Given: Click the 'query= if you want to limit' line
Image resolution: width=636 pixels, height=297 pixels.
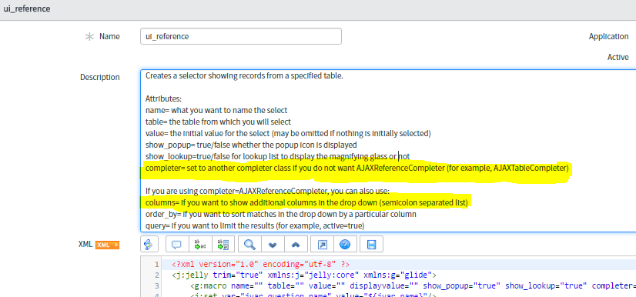Looking at the screenshot, I should point(255,225).
